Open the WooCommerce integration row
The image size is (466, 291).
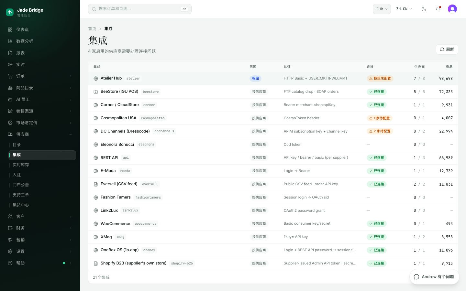coord(273,224)
